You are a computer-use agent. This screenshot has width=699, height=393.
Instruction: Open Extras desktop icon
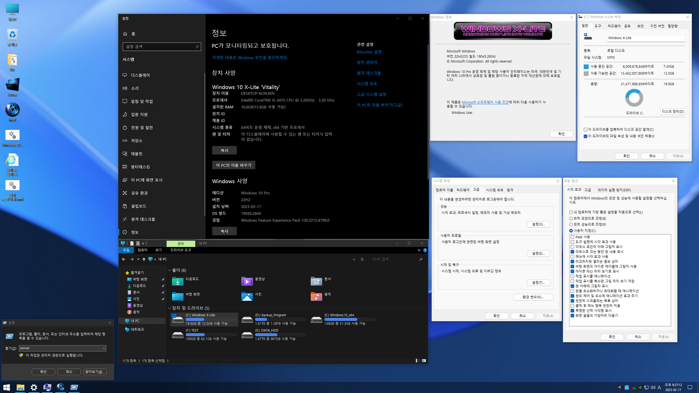(x=12, y=88)
